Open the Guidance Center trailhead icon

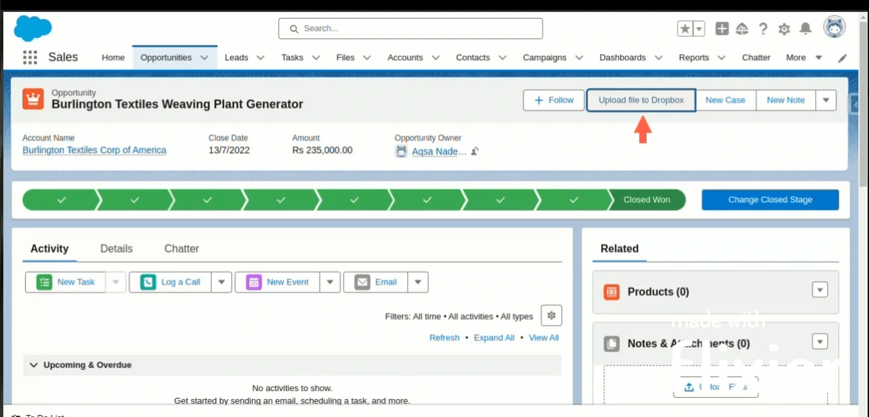[743, 29]
